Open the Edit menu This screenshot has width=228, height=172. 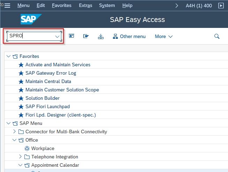41,6
